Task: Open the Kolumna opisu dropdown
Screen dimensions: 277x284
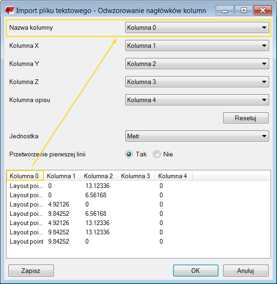Action: point(197,100)
